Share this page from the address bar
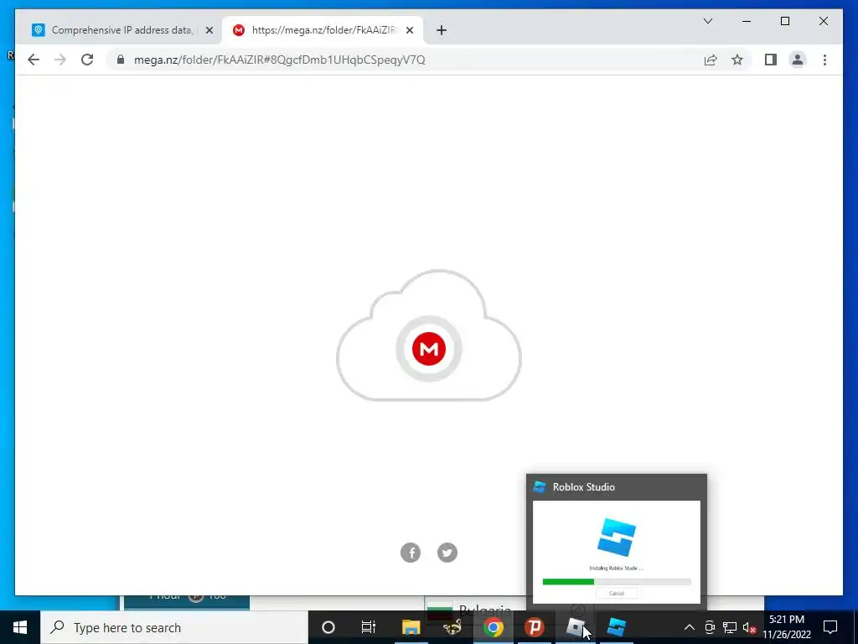858x644 pixels. [711, 60]
